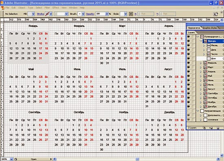Click the Opacity value field
The image size is (224, 161).
click(x=101, y=14)
